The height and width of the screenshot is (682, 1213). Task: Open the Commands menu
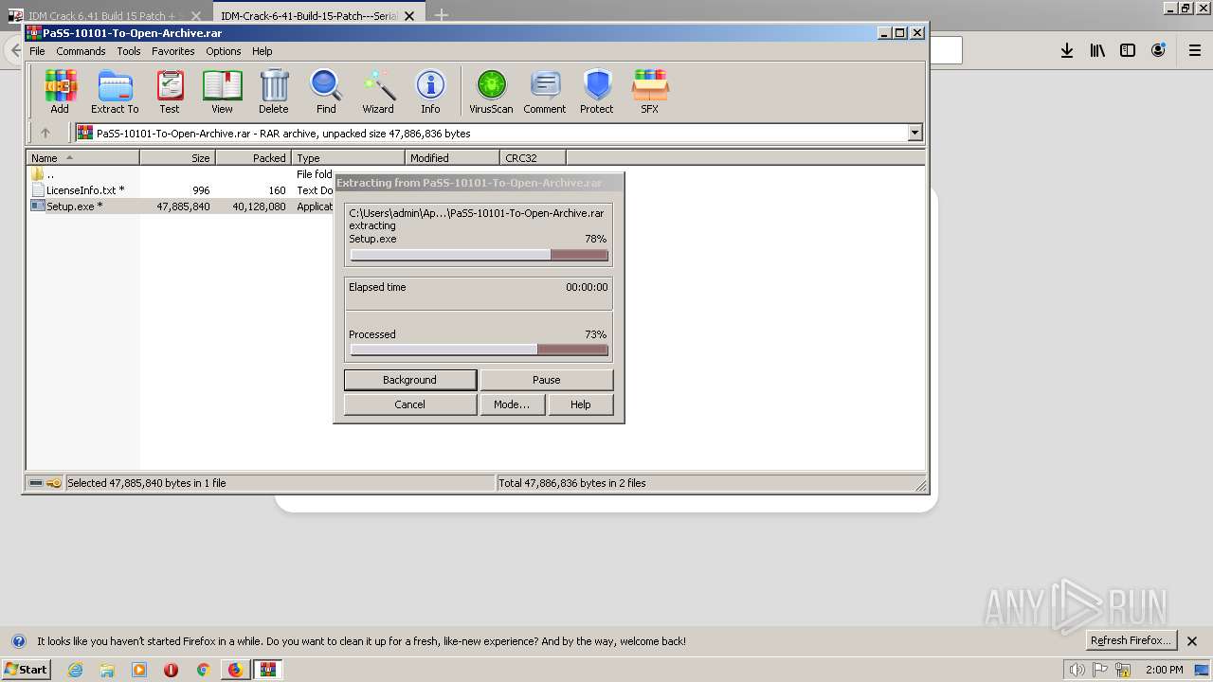(x=81, y=51)
